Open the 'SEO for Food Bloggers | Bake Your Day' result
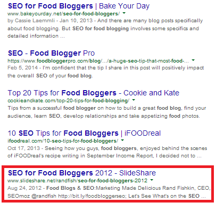The width and height of the screenshot is (224, 203). (79, 6)
